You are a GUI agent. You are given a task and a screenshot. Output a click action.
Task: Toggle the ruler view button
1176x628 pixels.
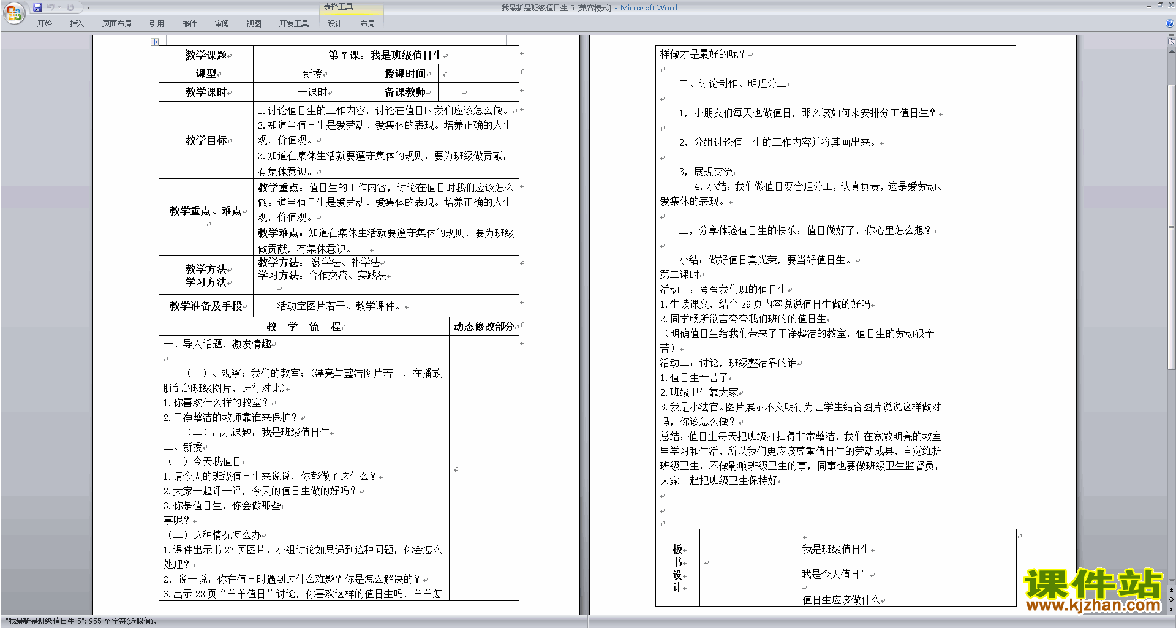(1171, 42)
